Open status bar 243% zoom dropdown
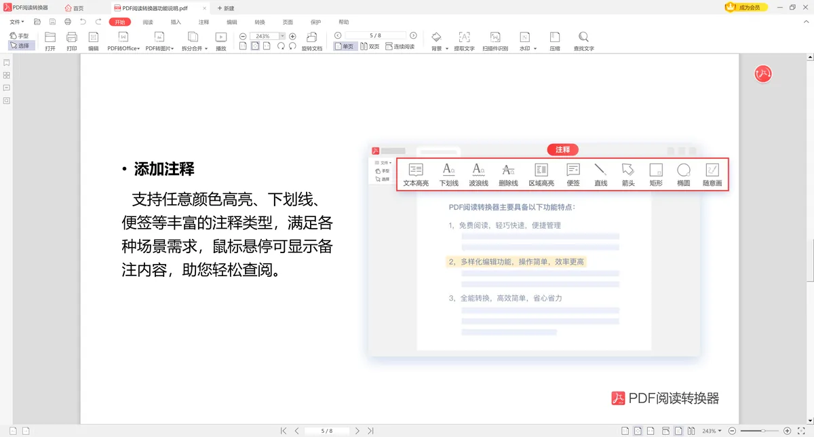The image size is (814, 437). point(711,431)
